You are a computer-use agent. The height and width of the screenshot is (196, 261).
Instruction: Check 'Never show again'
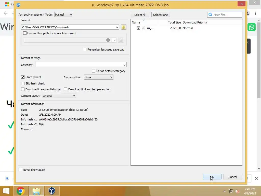20,170
